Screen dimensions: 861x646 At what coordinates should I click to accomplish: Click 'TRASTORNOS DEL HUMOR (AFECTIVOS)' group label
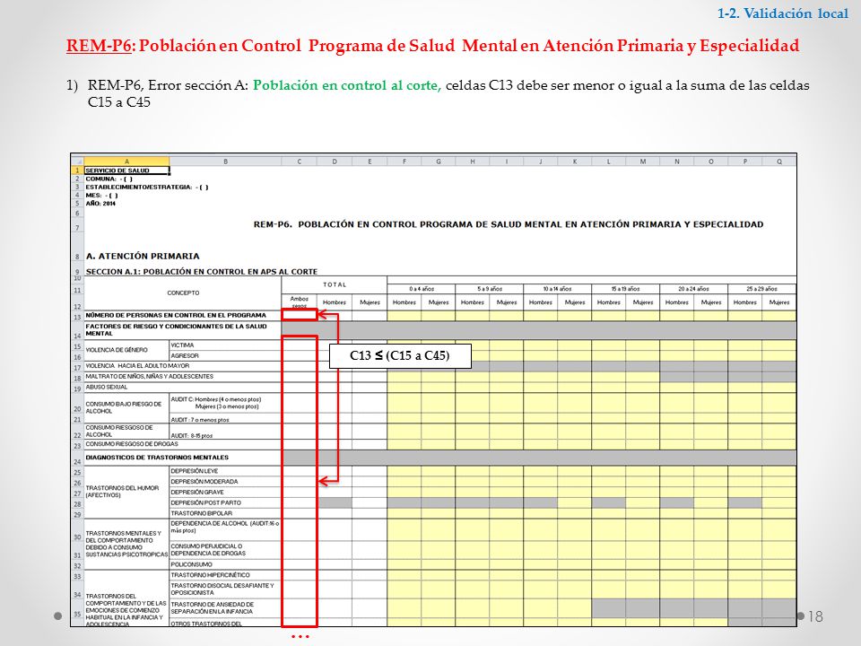pyautogui.click(x=126, y=492)
